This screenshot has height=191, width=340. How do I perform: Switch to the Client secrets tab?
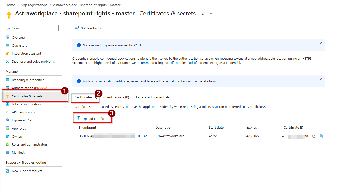[x=116, y=97]
